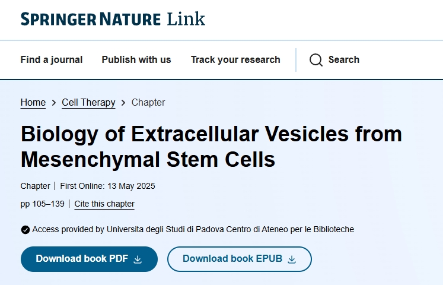This screenshot has width=443, height=285.
Task: Select Publish with us in navigation
Action: pos(136,59)
